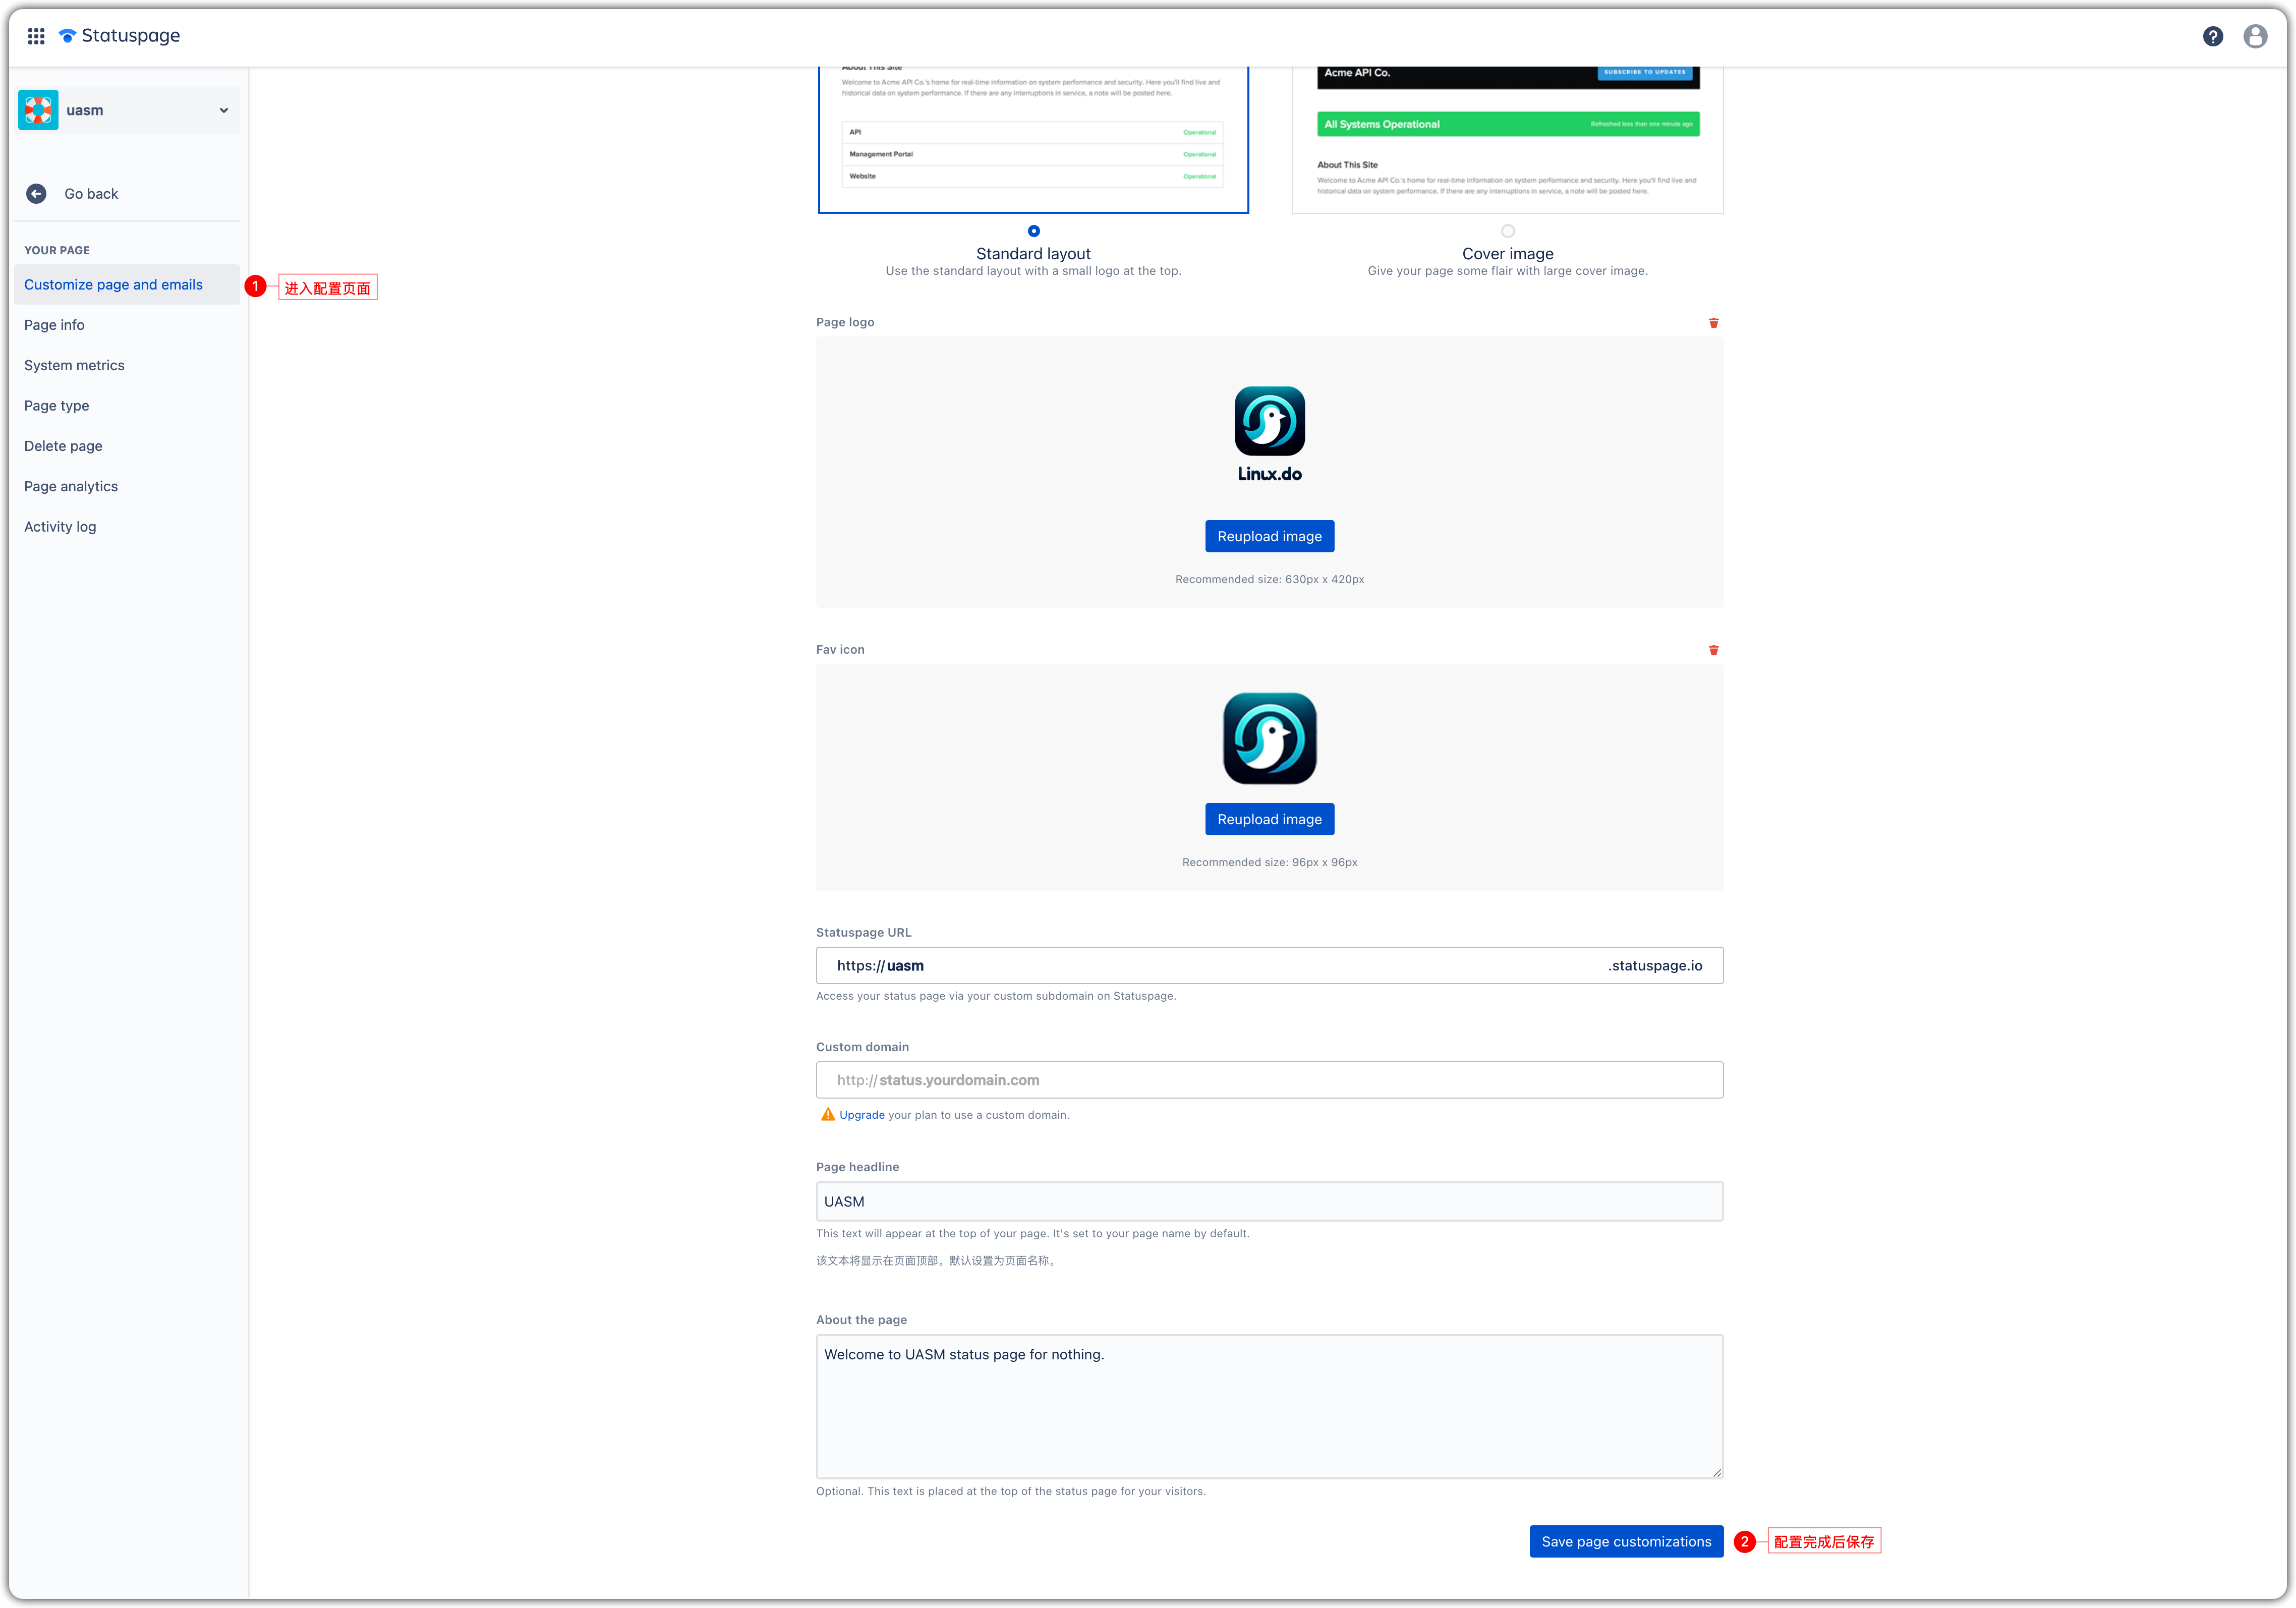Open the help question mark icon
The height and width of the screenshot is (1608, 2296).
click(x=2212, y=36)
